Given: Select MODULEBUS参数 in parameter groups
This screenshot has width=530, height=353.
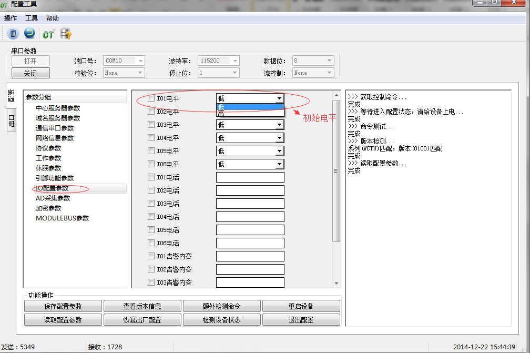Looking at the screenshot, I should 62,218.
